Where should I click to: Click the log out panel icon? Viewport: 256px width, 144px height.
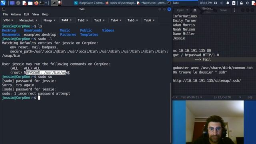point(248,3)
